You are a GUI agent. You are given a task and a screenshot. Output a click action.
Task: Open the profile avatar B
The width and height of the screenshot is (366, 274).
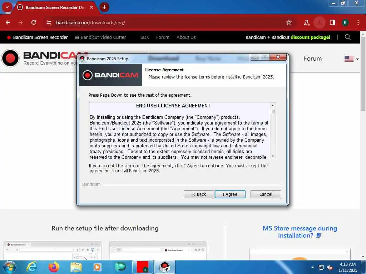pos(345,22)
